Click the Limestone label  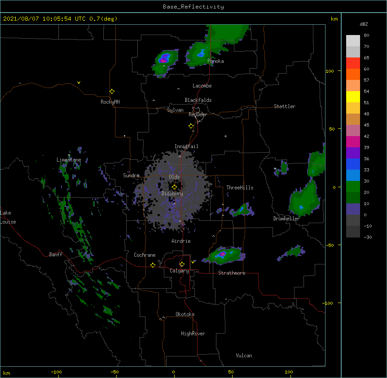click(69, 160)
